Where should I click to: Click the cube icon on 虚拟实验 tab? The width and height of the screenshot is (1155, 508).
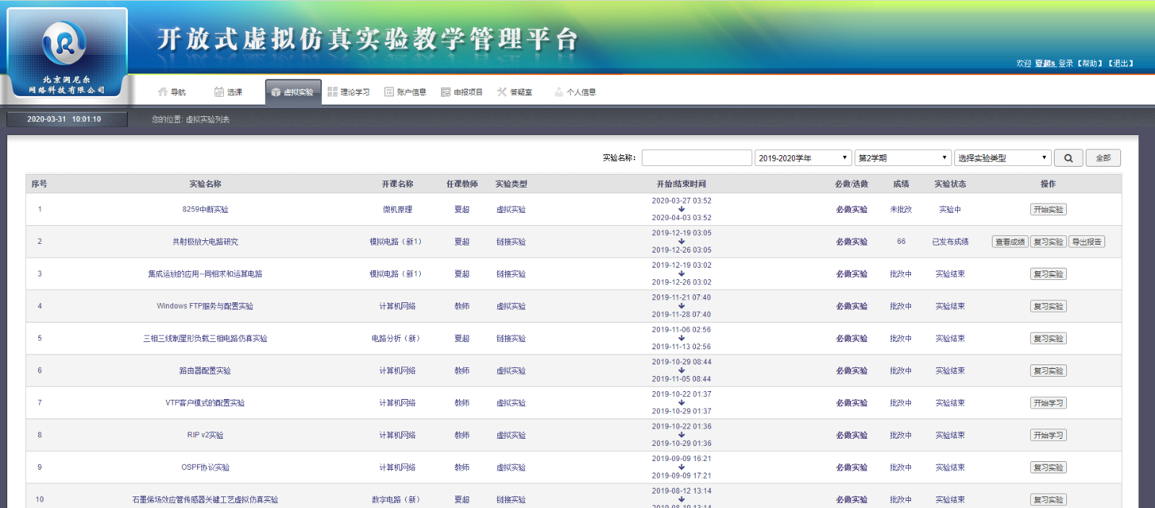276,92
